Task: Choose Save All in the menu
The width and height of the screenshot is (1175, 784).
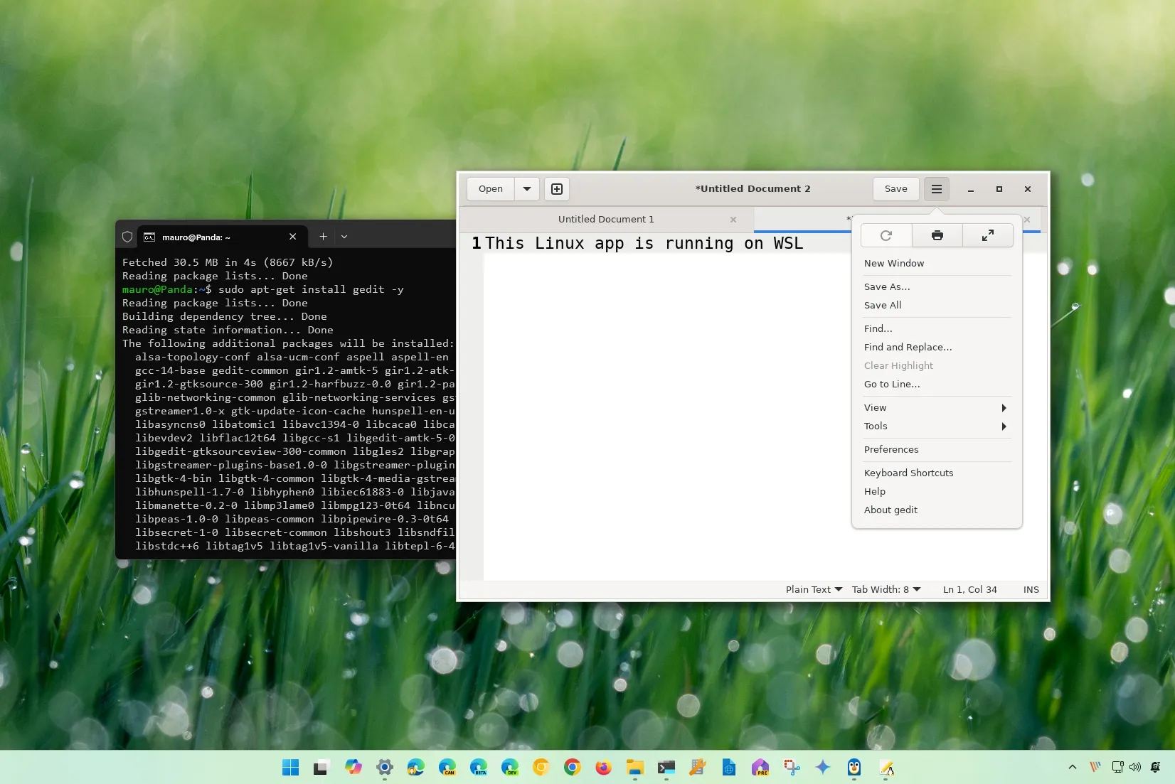Action: (937, 305)
